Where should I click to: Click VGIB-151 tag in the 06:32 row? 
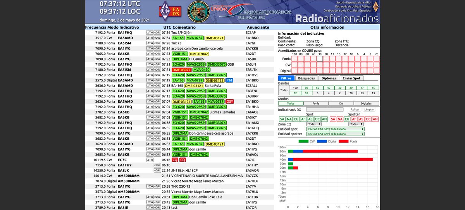pos(179,154)
